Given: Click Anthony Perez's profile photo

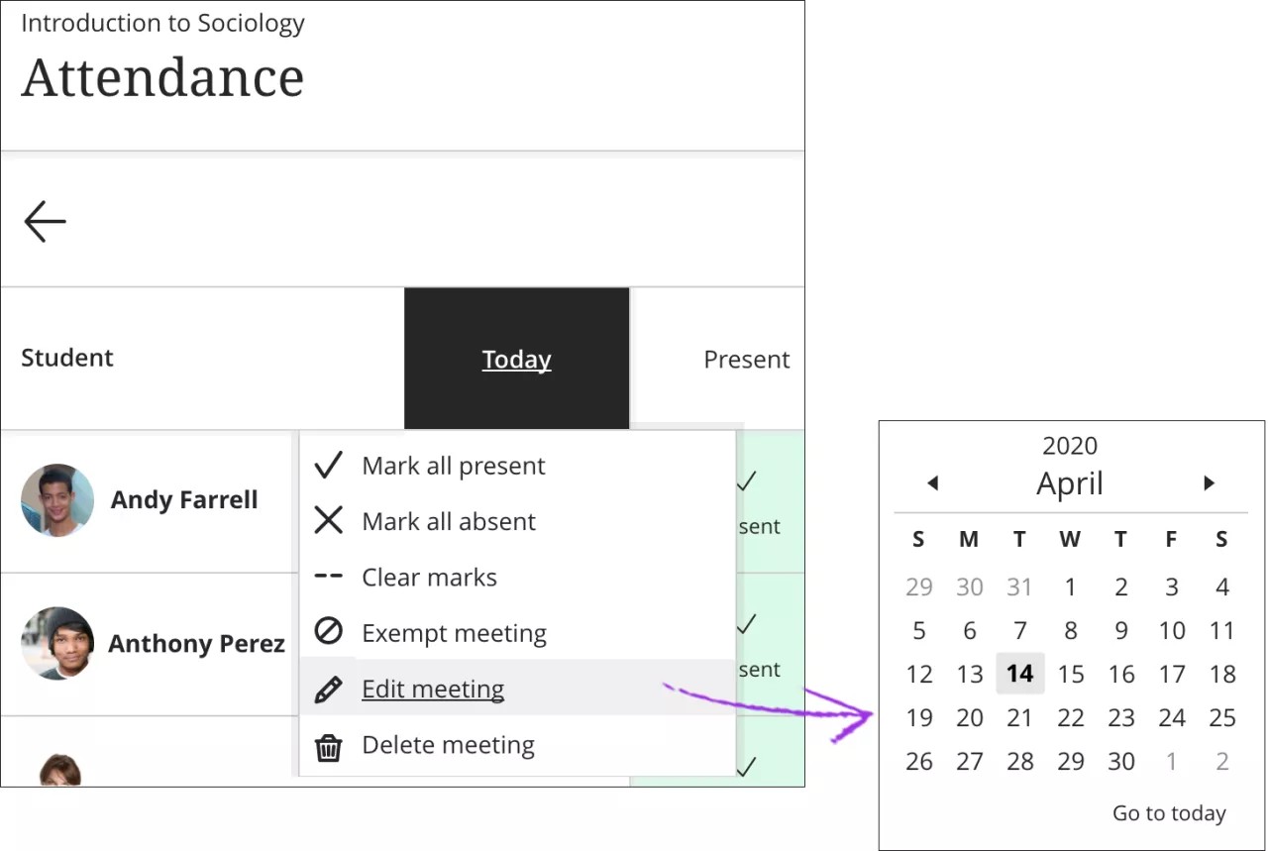Looking at the screenshot, I should coord(57,643).
